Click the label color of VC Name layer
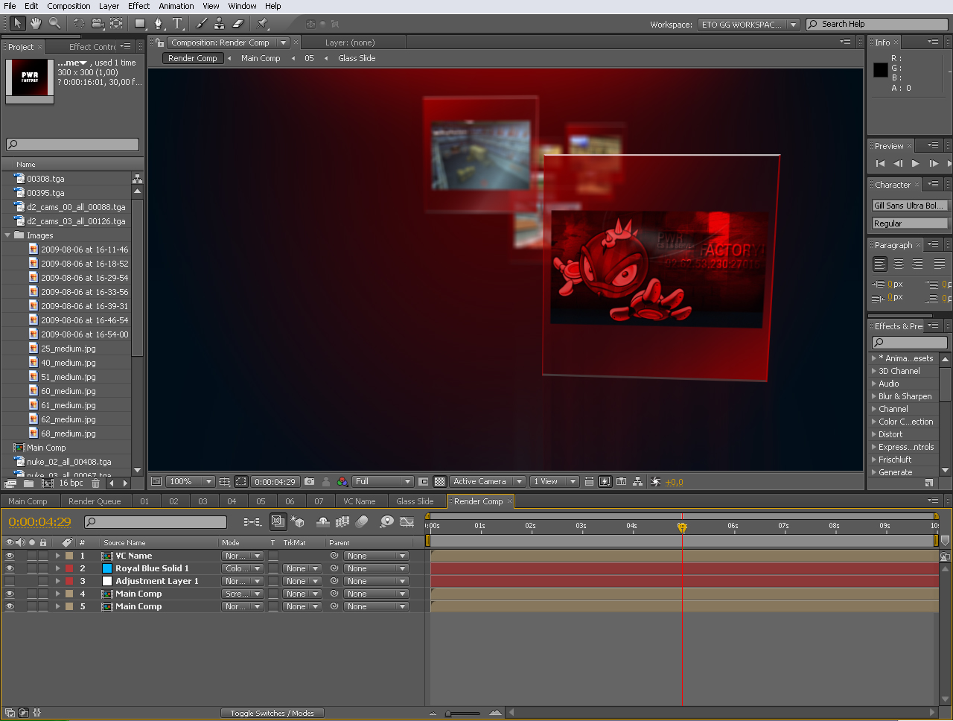The image size is (953, 721). click(69, 556)
